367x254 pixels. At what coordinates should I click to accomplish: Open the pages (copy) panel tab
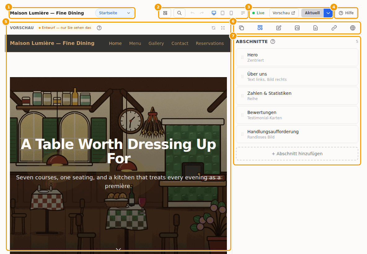coord(241,28)
